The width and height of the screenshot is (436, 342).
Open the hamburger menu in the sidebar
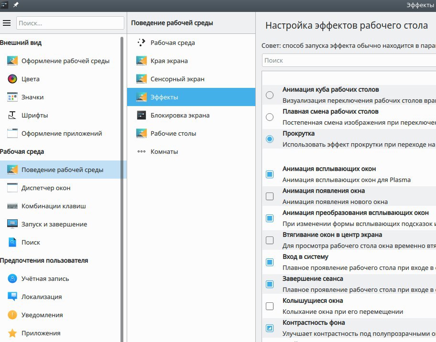point(7,23)
